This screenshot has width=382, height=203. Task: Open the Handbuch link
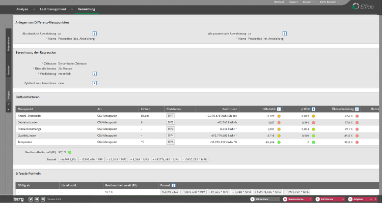coord(280,3)
